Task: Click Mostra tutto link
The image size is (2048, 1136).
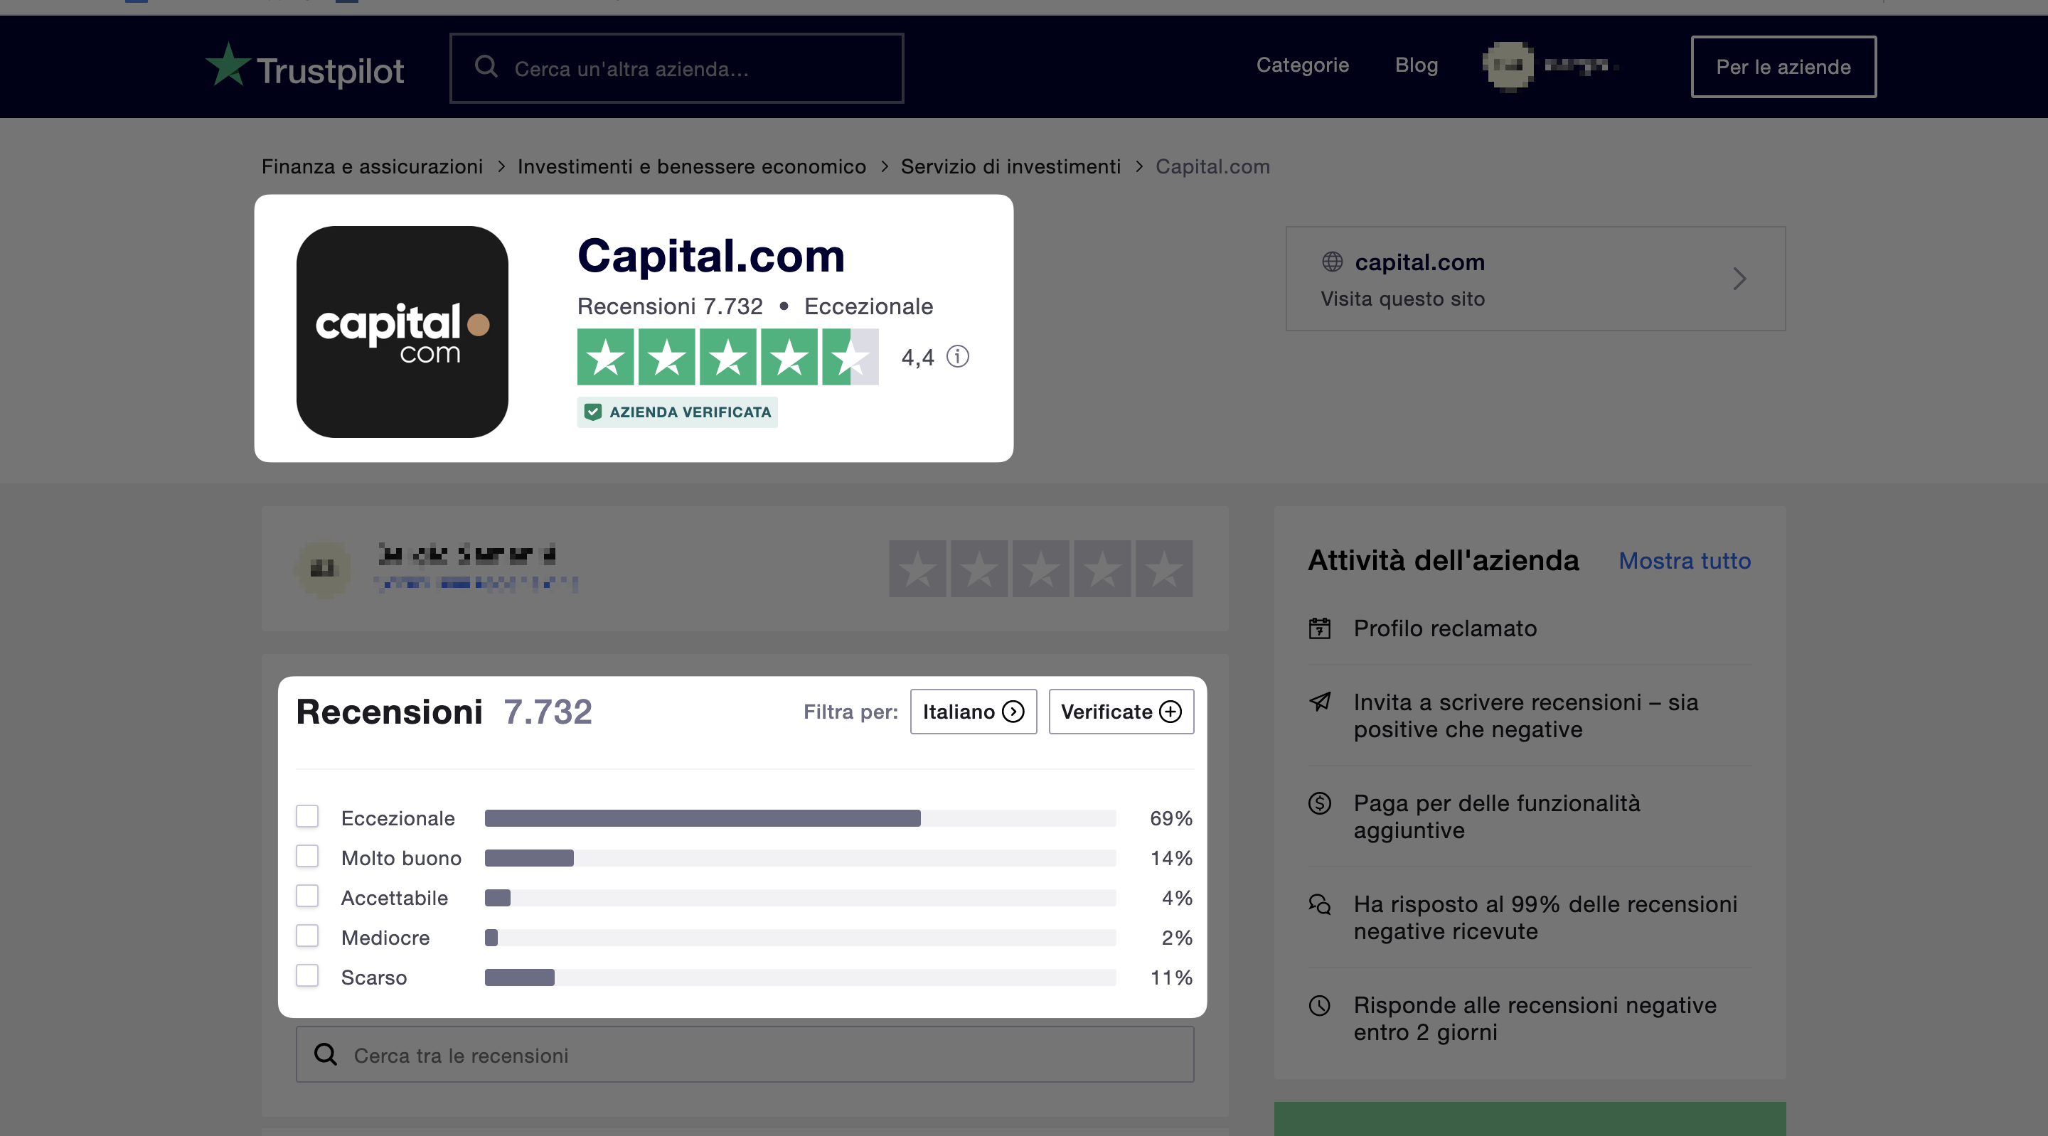Action: [1685, 560]
